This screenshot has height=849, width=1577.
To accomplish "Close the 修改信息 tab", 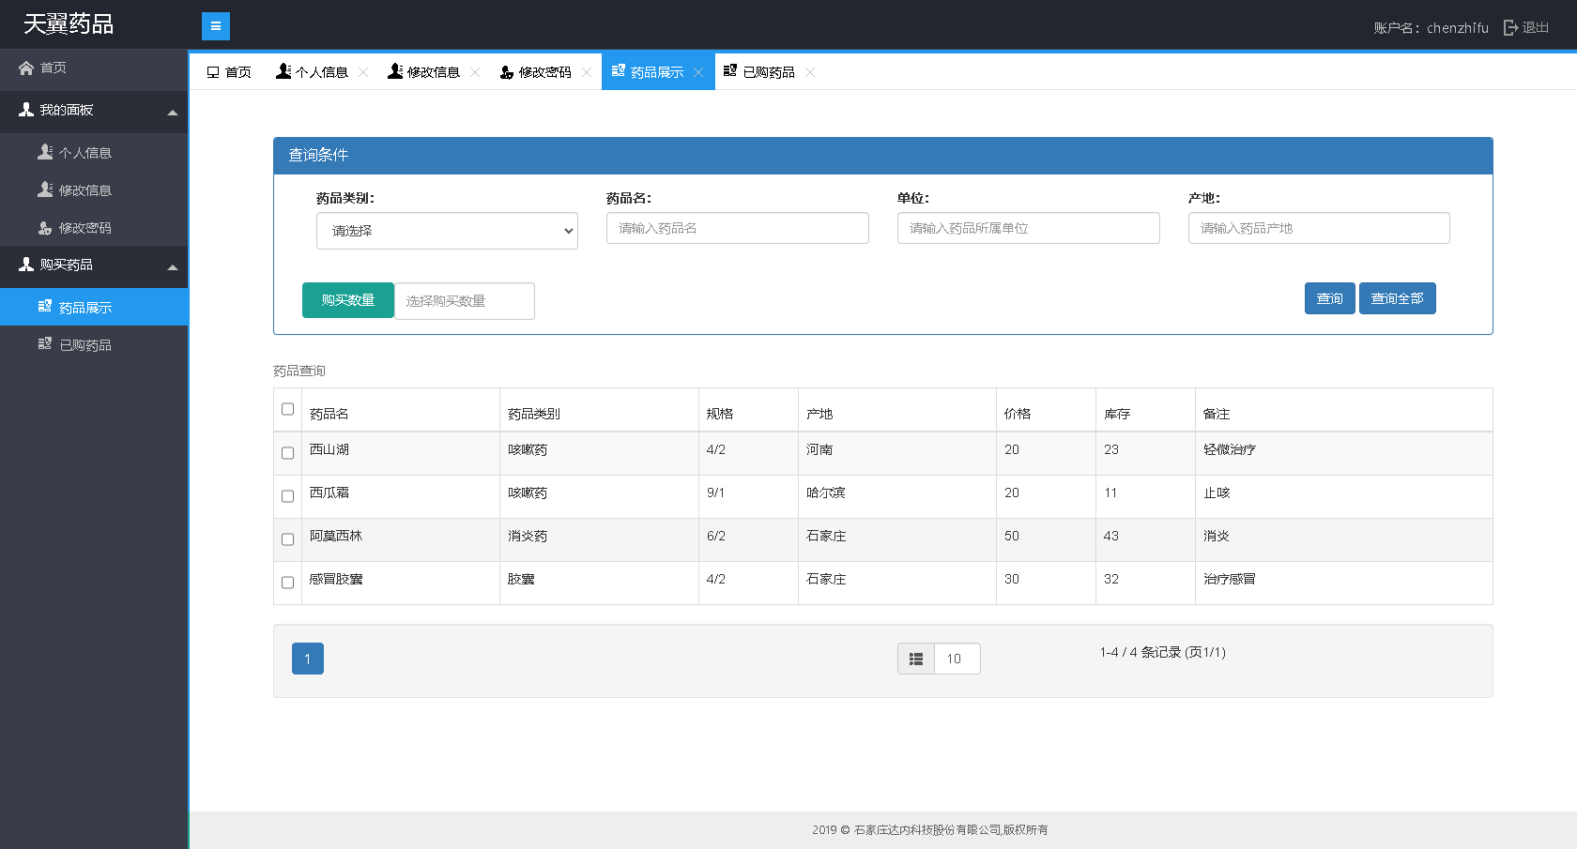I will 475,72.
